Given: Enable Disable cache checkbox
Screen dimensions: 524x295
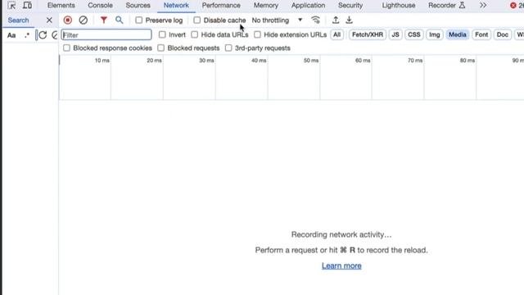Looking at the screenshot, I should pyautogui.click(x=197, y=20).
